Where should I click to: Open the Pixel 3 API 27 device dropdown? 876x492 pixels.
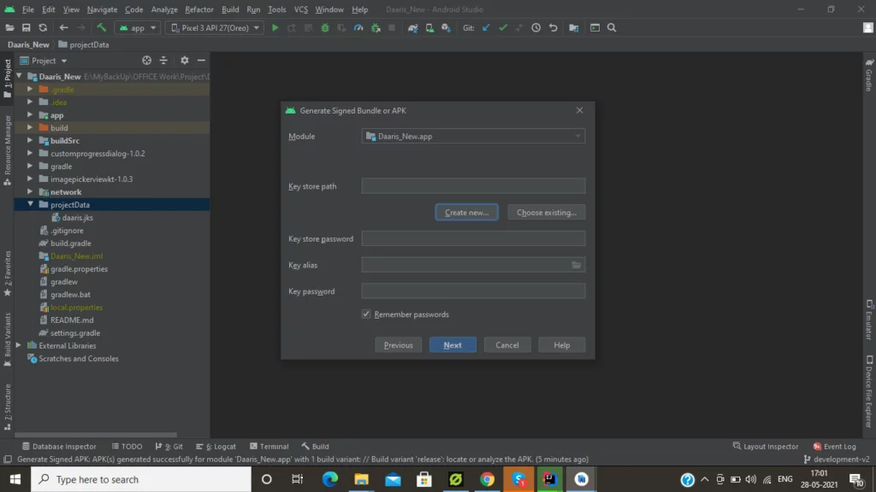[213, 28]
